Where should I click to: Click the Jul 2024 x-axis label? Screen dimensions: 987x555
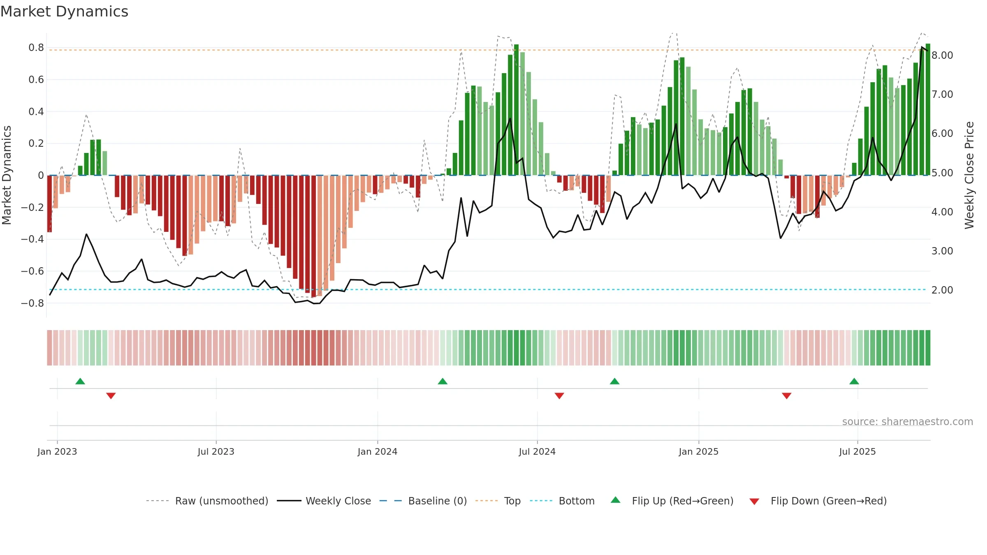click(x=537, y=451)
